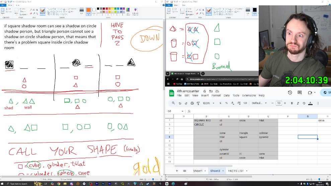
Task: Click Redo in Sheets toolbar
Action: tap(186, 103)
